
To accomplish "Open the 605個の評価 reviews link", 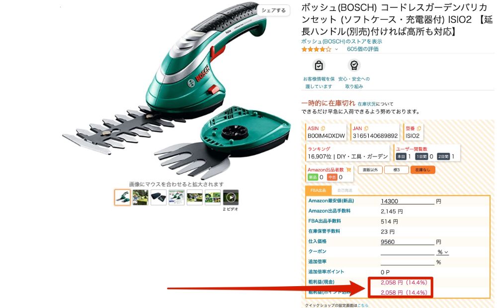I will point(363,49).
